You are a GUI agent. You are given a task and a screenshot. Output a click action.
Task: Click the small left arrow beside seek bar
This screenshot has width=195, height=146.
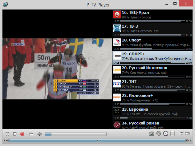tap(4, 140)
